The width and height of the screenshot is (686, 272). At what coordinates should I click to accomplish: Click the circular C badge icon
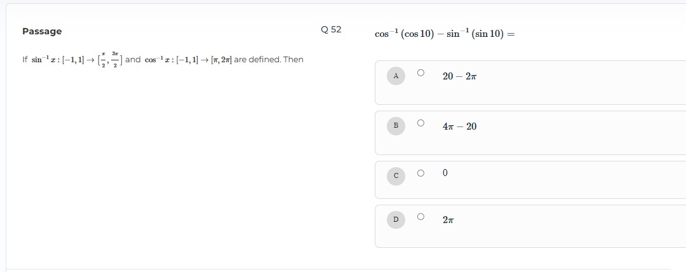[396, 176]
